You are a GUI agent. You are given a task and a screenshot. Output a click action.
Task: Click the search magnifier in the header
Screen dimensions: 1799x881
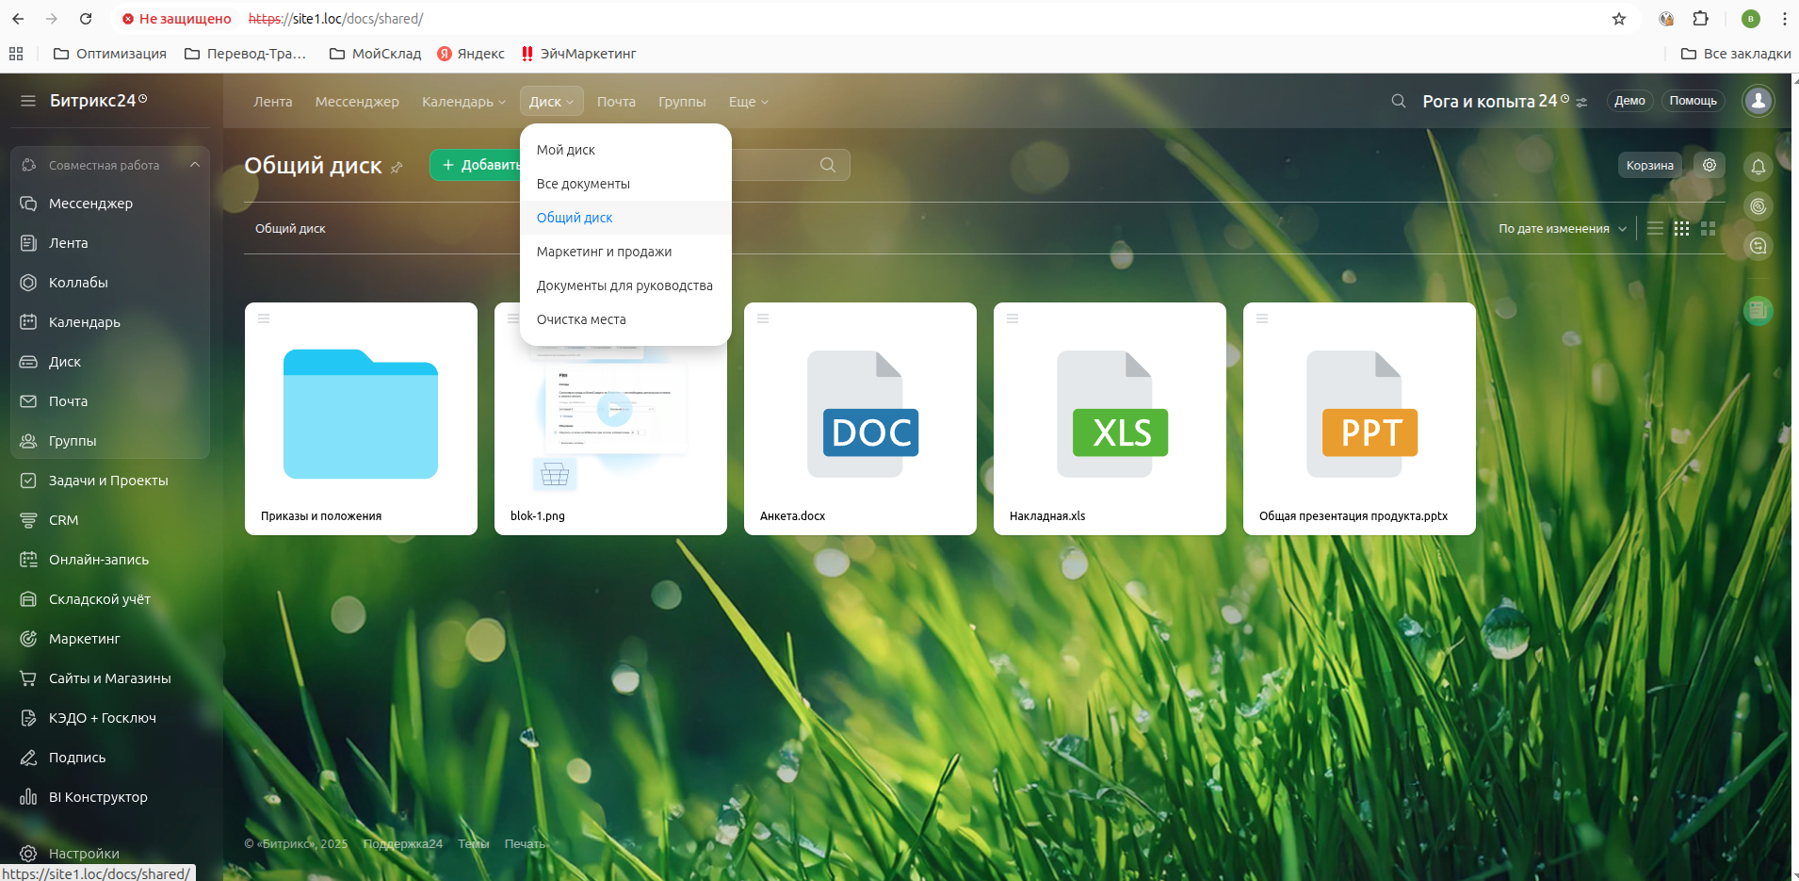pyautogui.click(x=1398, y=101)
